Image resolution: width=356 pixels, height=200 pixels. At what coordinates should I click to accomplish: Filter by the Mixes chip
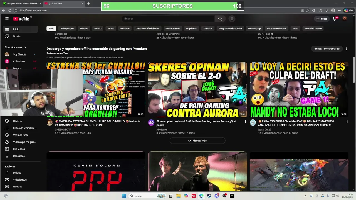tap(111, 28)
